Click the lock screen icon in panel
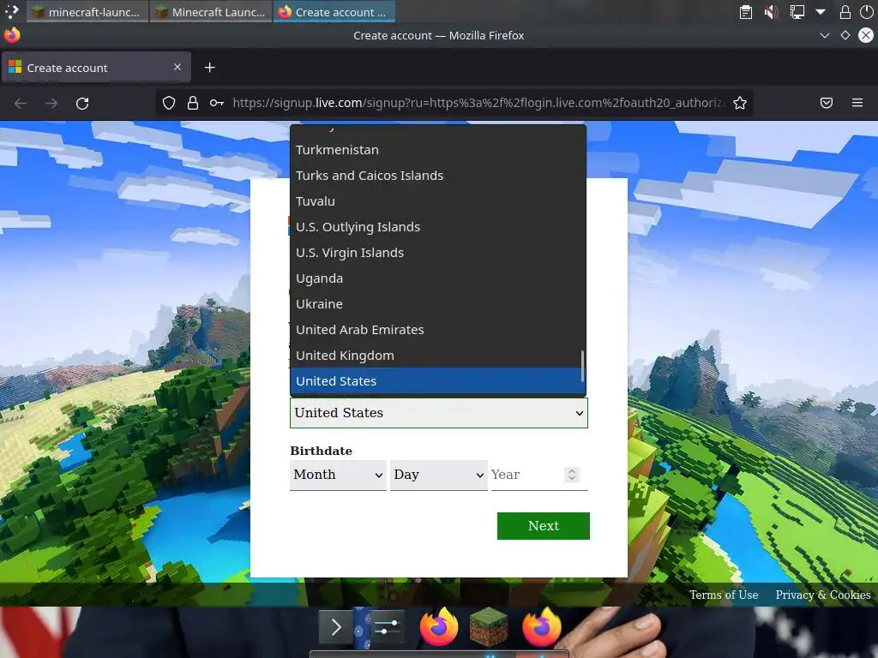Viewport: 878px width, 658px height. click(845, 12)
